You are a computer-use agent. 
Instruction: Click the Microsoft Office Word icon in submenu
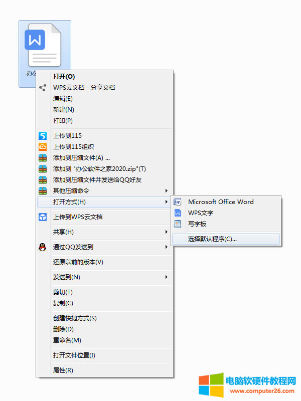pos(178,202)
